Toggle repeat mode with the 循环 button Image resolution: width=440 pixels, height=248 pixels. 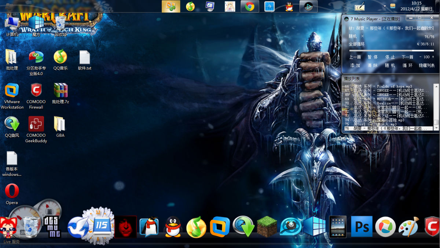[407, 65]
